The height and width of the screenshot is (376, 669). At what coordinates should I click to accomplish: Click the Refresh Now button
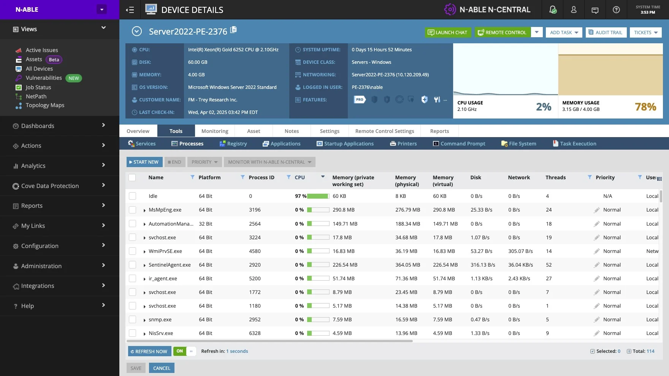click(x=149, y=351)
